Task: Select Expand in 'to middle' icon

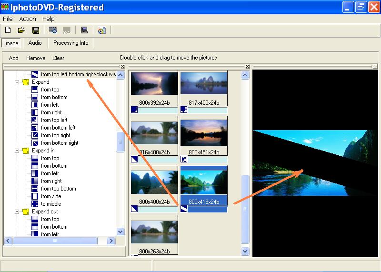Action: tap(35, 204)
